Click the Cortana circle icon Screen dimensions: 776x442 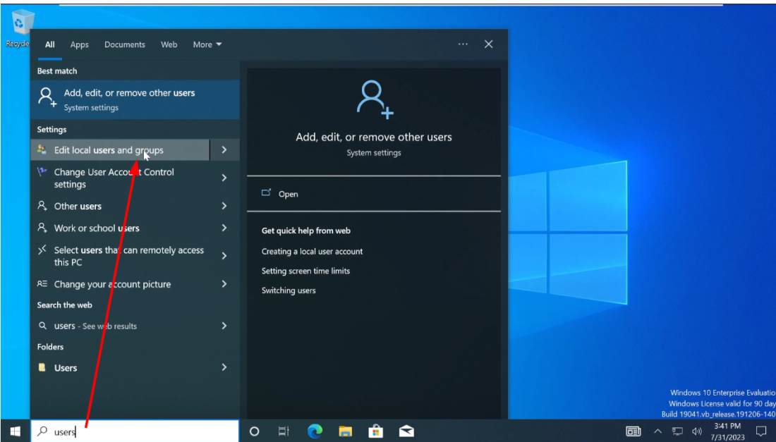(255, 431)
